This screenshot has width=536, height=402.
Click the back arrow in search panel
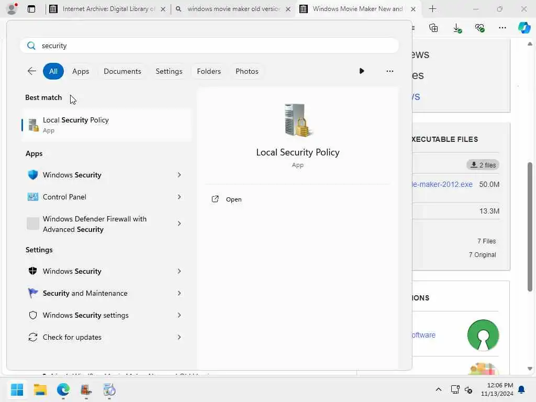32,71
